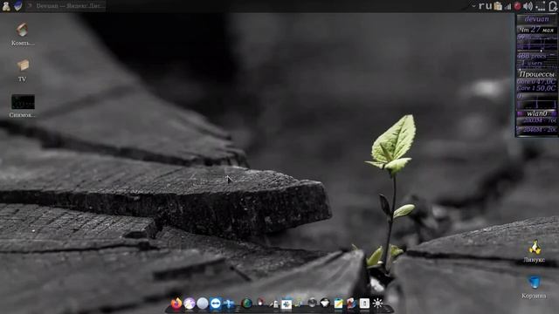Click the Процессы heading in the widget
Image resolution: width=559 pixels, height=314 pixels.
point(537,74)
